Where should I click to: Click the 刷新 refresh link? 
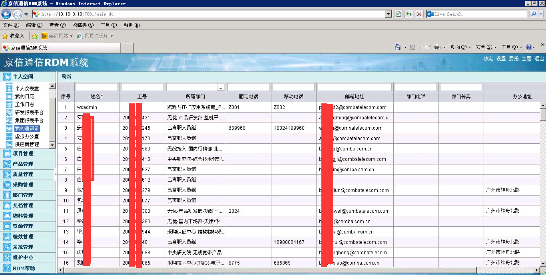[x=66, y=77]
